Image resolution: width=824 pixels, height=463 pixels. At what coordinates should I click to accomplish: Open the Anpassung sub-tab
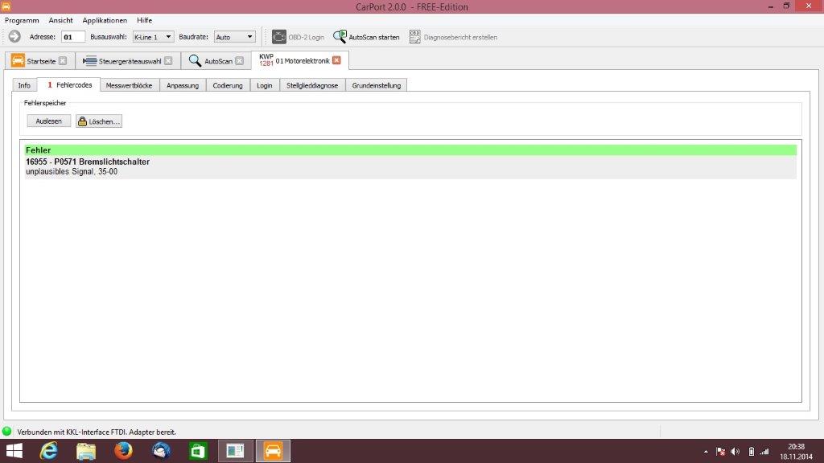(x=183, y=85)
